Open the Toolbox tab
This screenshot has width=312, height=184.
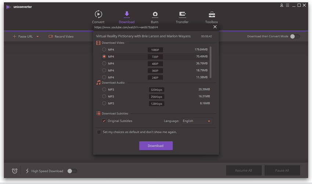(x=211, y=17)
